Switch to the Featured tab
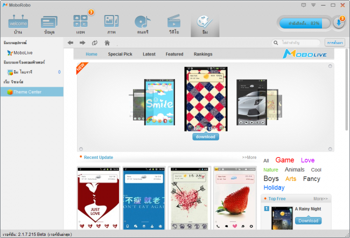 tap(174, 54)
